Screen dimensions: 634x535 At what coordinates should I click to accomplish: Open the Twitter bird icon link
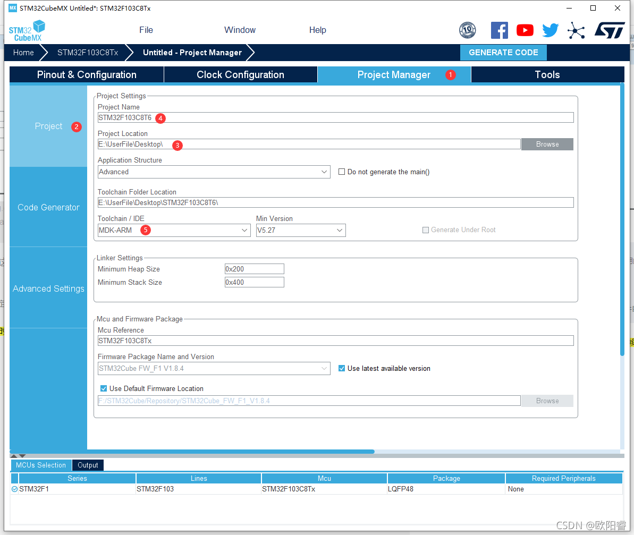pyautogui.click(x=551, y=30)
